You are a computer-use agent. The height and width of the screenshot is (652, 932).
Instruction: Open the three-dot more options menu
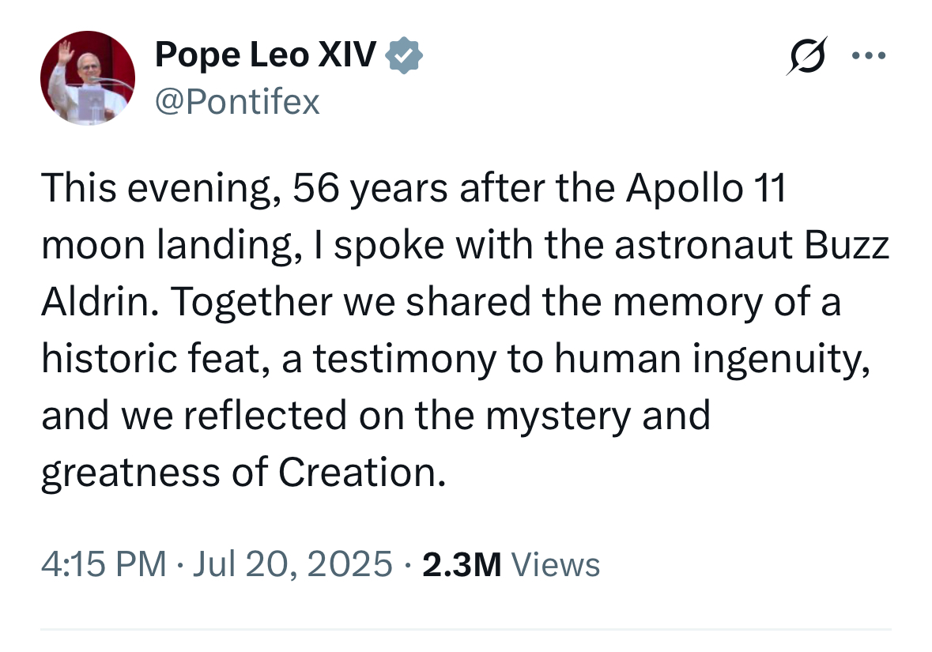[x=869, y=56]
